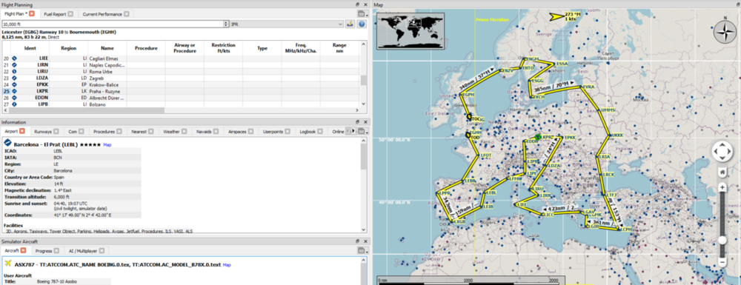Click the LIPB row airport icon
This screenshot has height=285, width=741.
click(14, 104)
